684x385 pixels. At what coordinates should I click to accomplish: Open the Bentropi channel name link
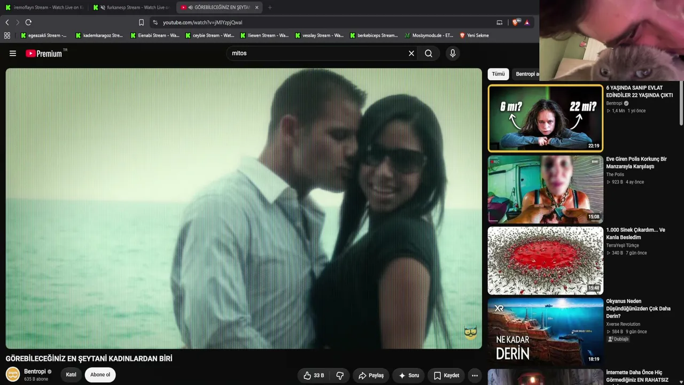(x=35, y=372)
